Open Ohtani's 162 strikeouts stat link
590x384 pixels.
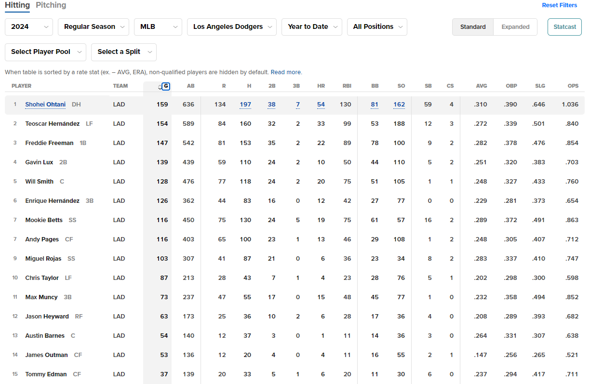click(399, 105)
